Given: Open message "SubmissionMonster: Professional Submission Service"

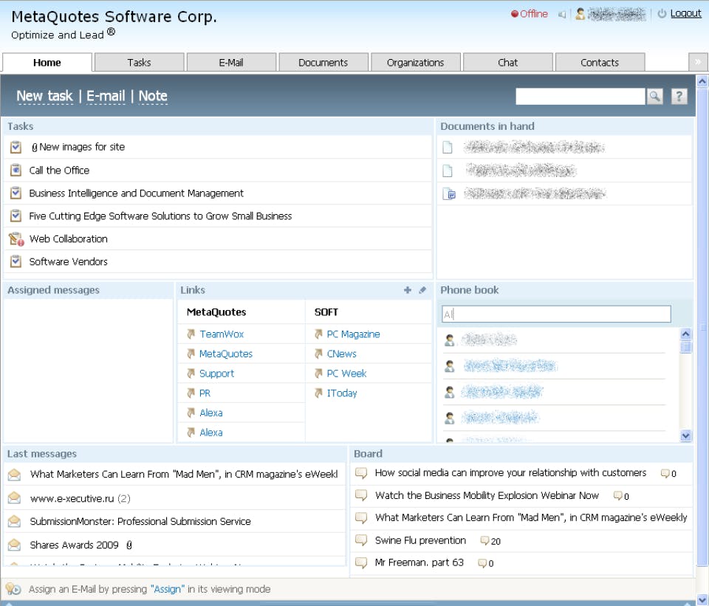Looking at the screenshot, I should pos(140,522).
